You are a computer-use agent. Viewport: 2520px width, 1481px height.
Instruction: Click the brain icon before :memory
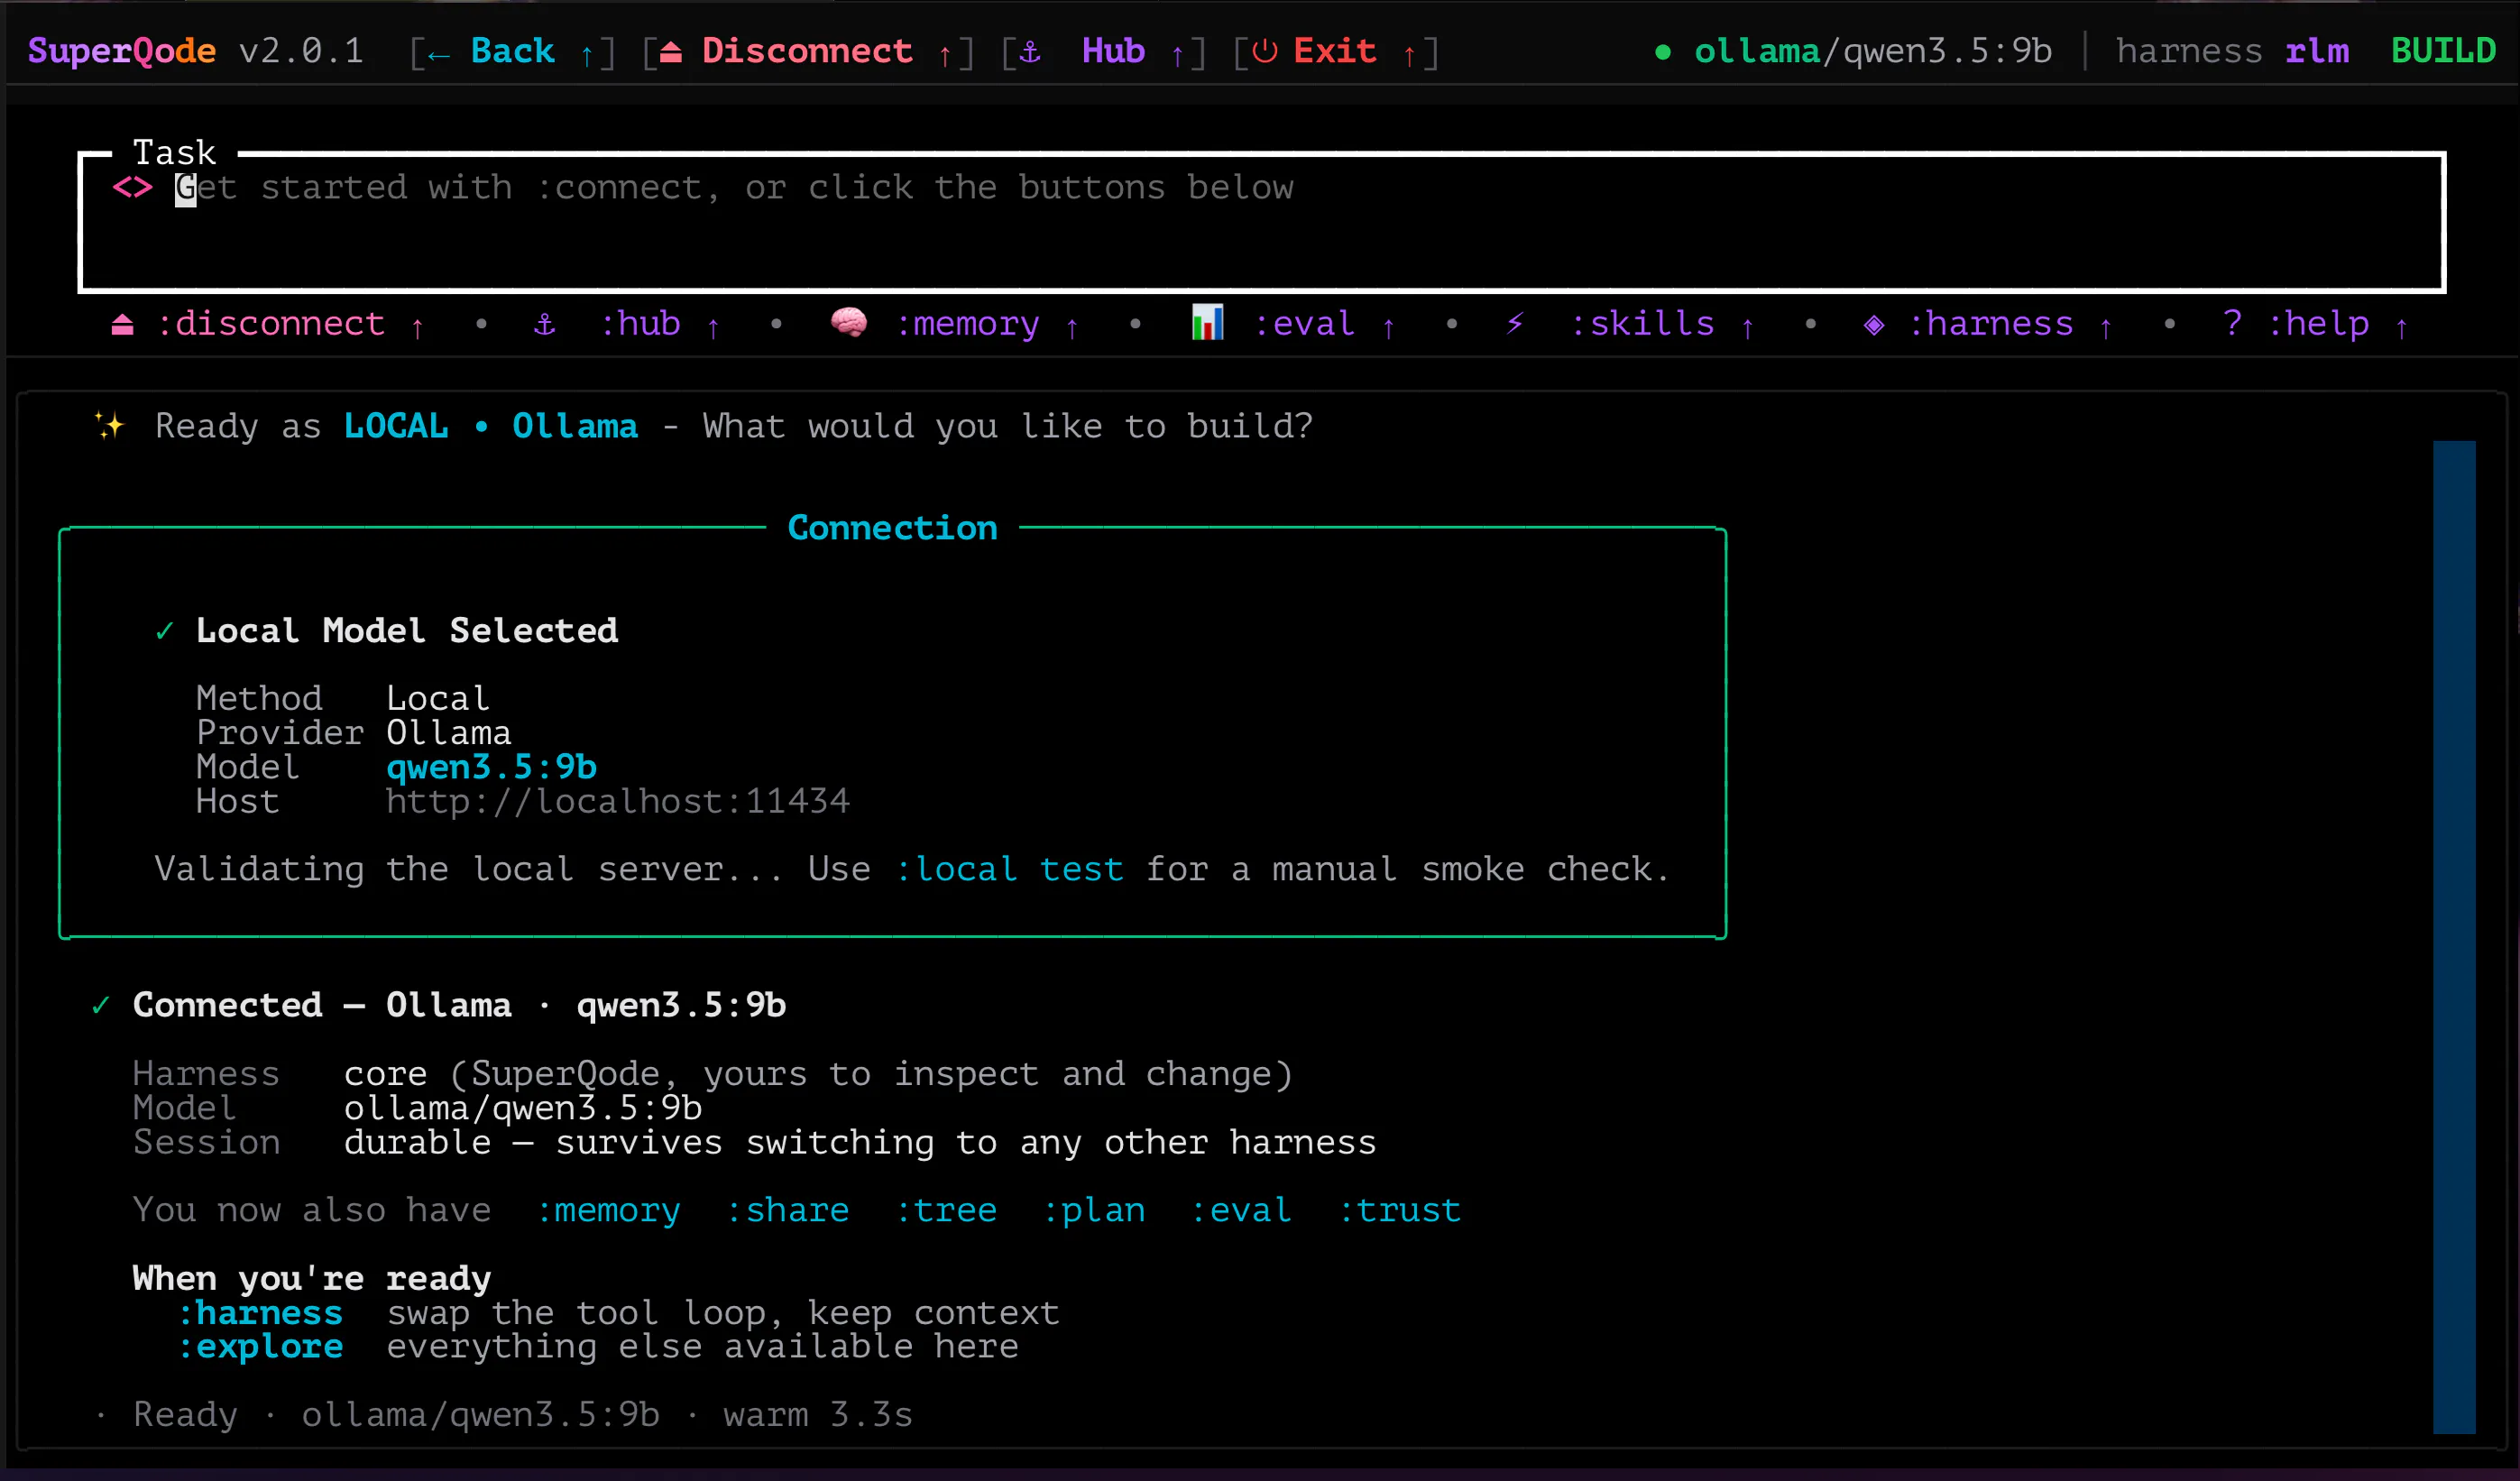[849, 322]
